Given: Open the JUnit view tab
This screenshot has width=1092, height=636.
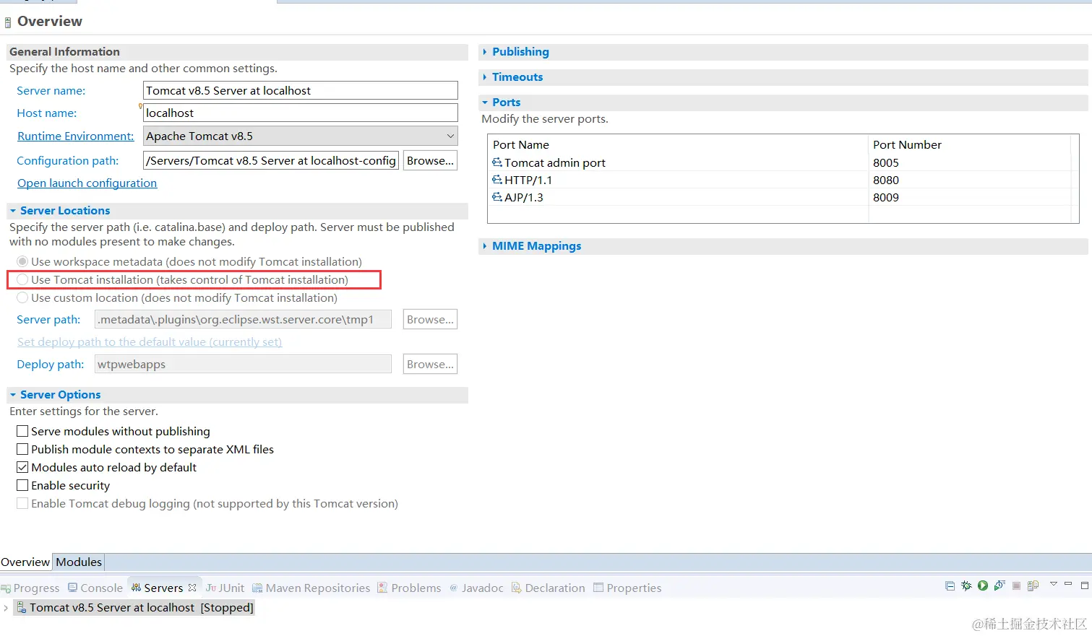Looking at the screenshot, I should [x=225, y=588].
